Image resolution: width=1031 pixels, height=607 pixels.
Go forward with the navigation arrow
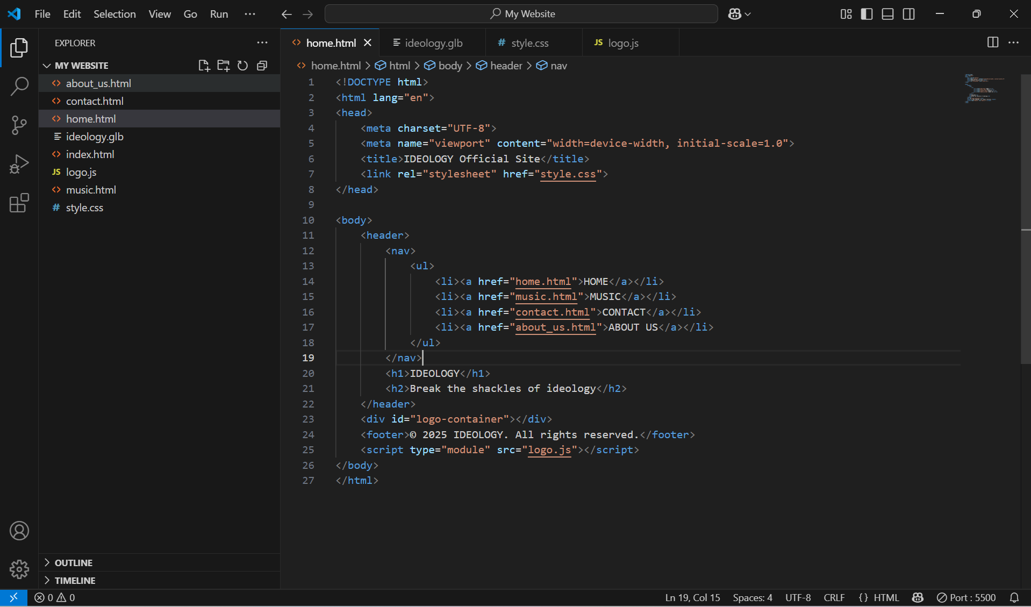[x=307, y=14]
